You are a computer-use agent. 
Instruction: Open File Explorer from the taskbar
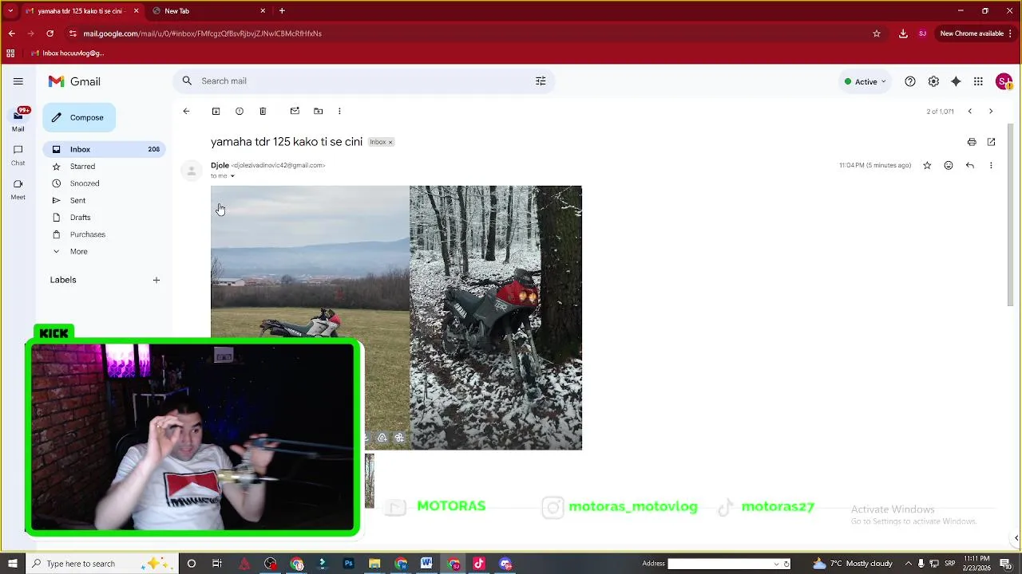point(374,564)
